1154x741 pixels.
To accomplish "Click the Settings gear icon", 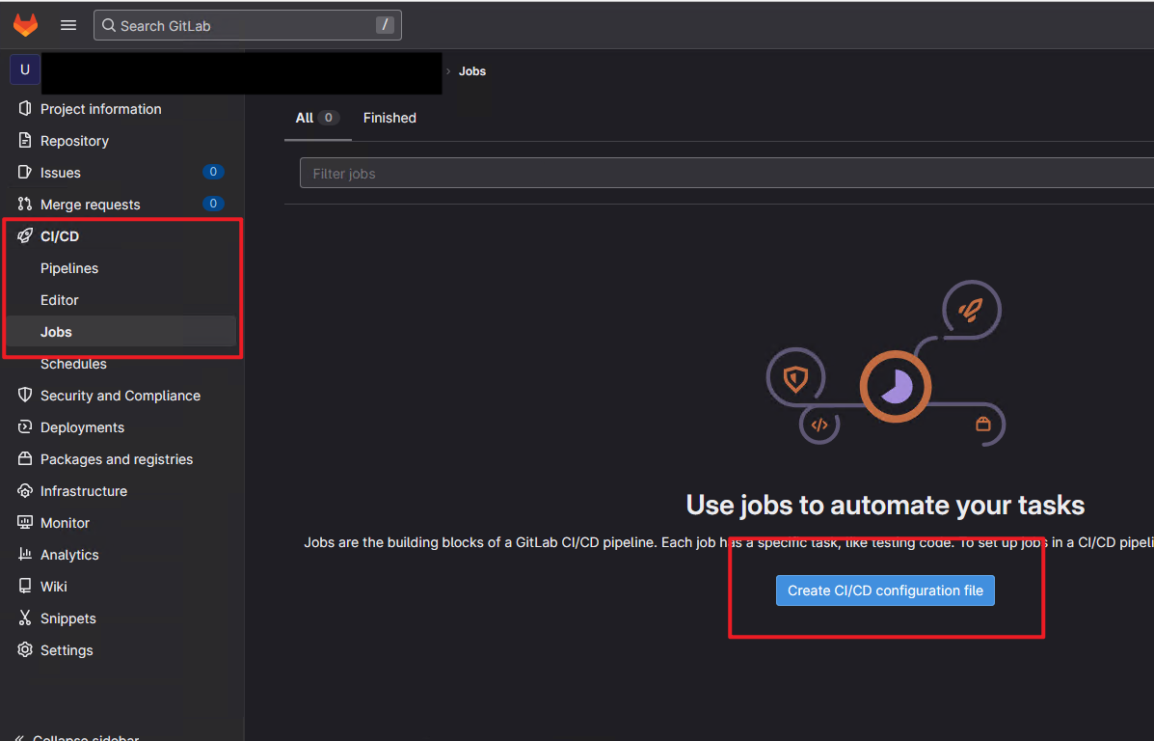I will (25, 649).
